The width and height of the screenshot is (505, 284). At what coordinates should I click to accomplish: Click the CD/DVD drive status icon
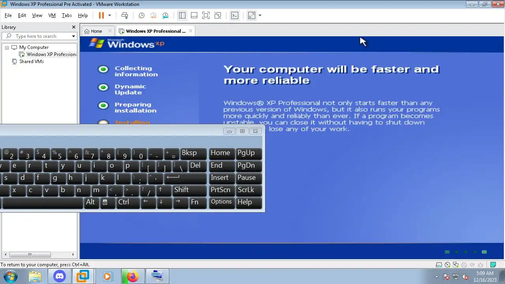tap(447, 265)
